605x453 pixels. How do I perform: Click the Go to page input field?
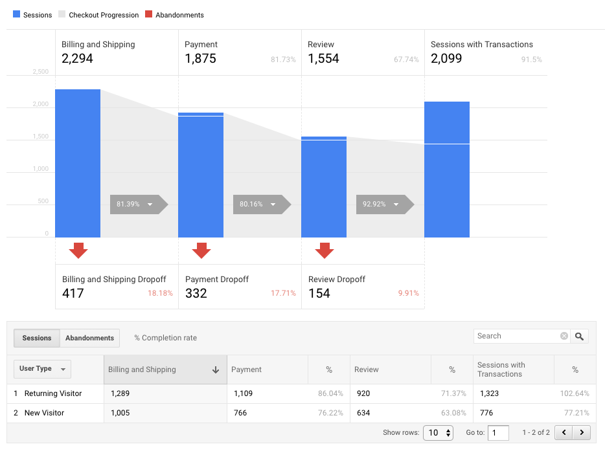498,432
